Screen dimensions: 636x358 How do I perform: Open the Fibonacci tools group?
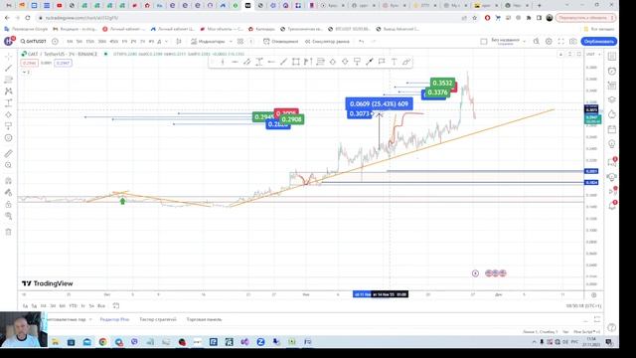tap(8, 80)
